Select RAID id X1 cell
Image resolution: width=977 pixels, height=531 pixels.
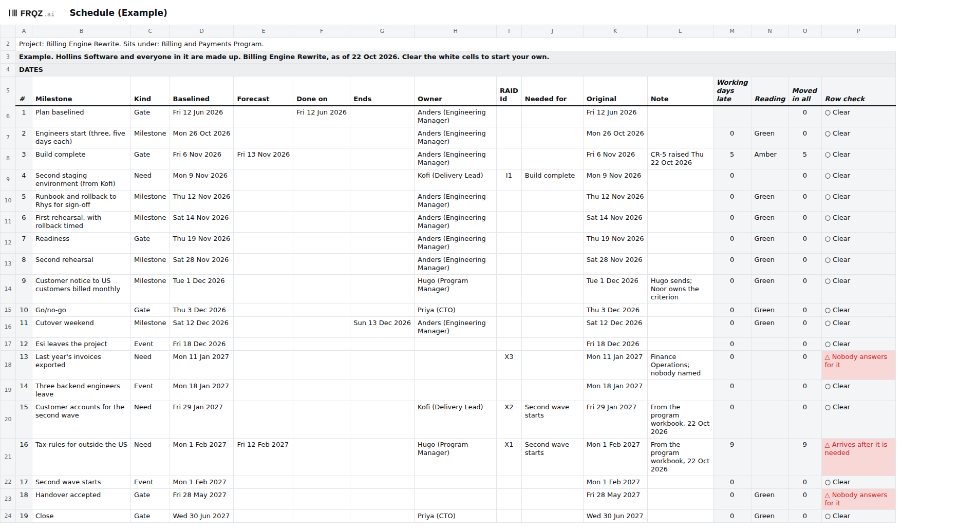509,457
